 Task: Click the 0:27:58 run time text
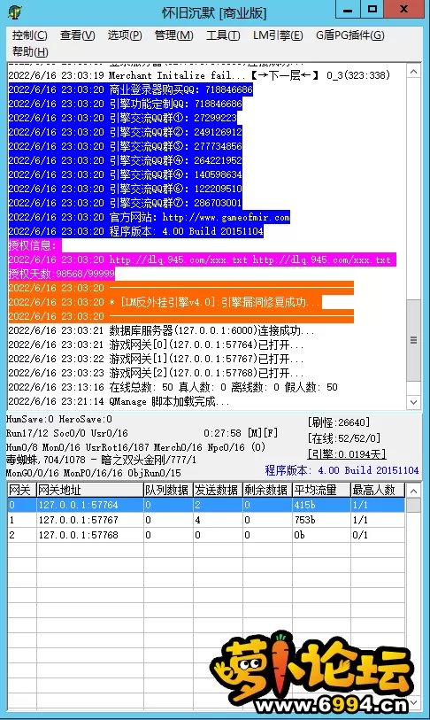click(x=223, y=433)
